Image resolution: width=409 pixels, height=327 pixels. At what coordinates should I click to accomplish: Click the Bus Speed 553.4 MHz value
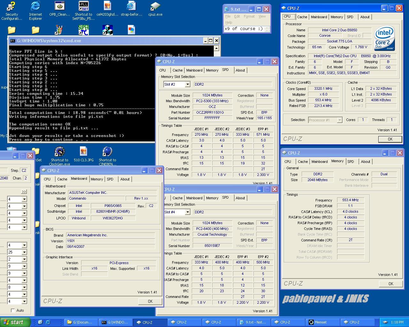pos(323,100)
